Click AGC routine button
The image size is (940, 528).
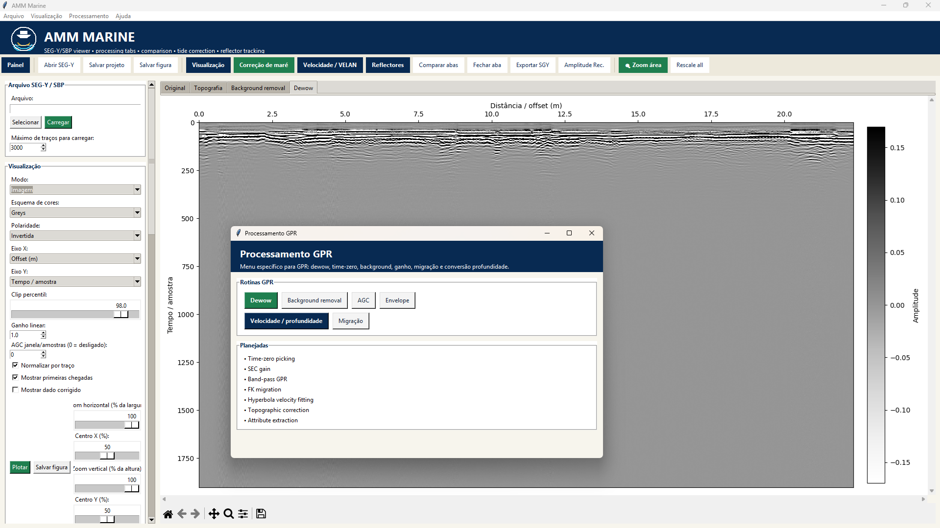(363, 300)
